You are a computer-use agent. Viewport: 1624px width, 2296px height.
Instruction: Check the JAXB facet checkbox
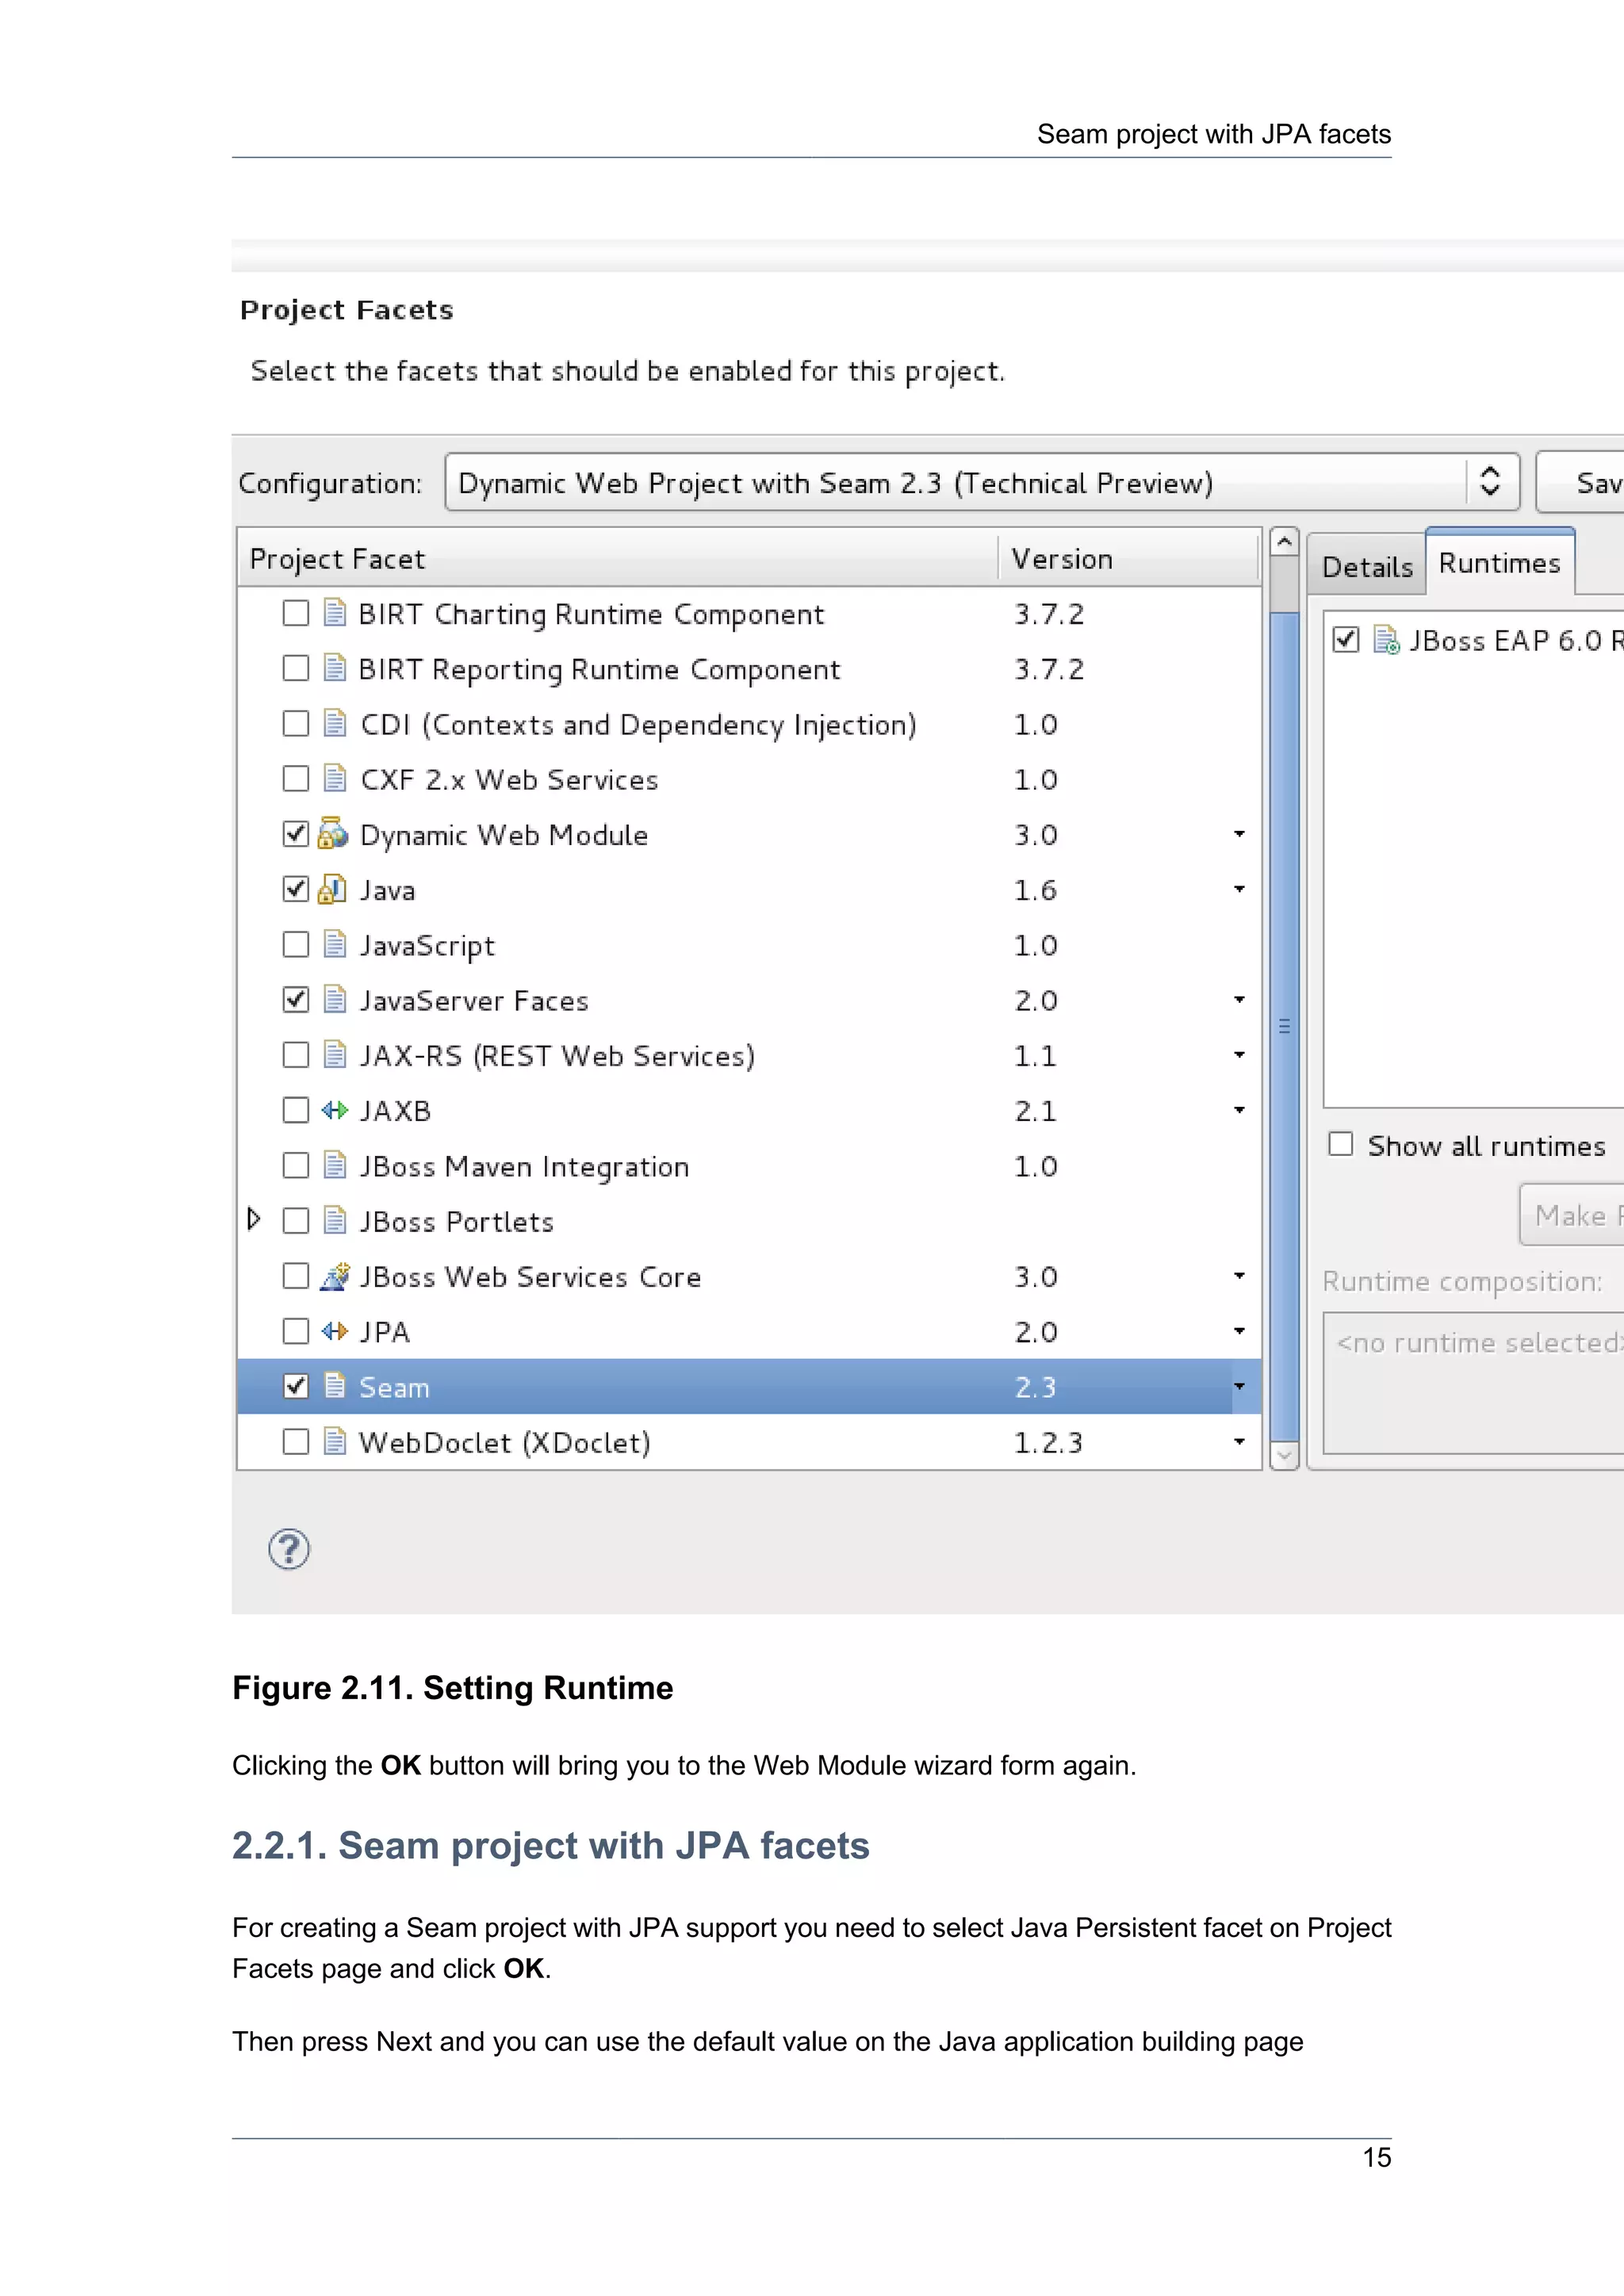(x=296, y=1110)
